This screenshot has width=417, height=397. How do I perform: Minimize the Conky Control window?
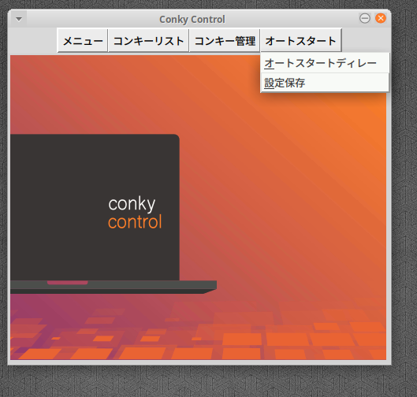click(x=365, y=18)
